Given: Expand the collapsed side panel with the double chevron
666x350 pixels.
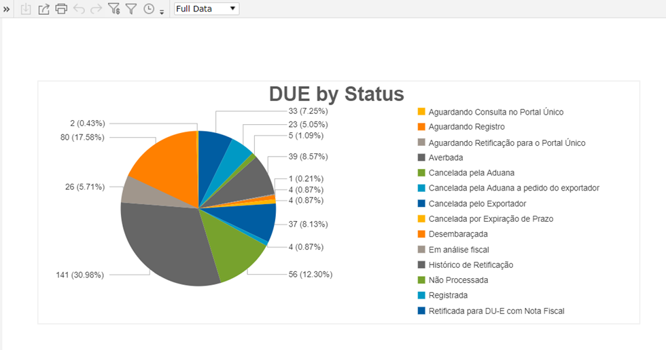Looking at the screenshot, I should [x=6, y=9].
